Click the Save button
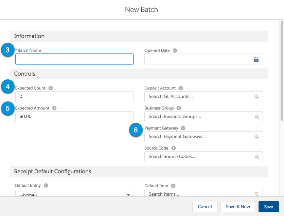The width and height of the screenshot is (284, 216). click(x=268, y=207)
